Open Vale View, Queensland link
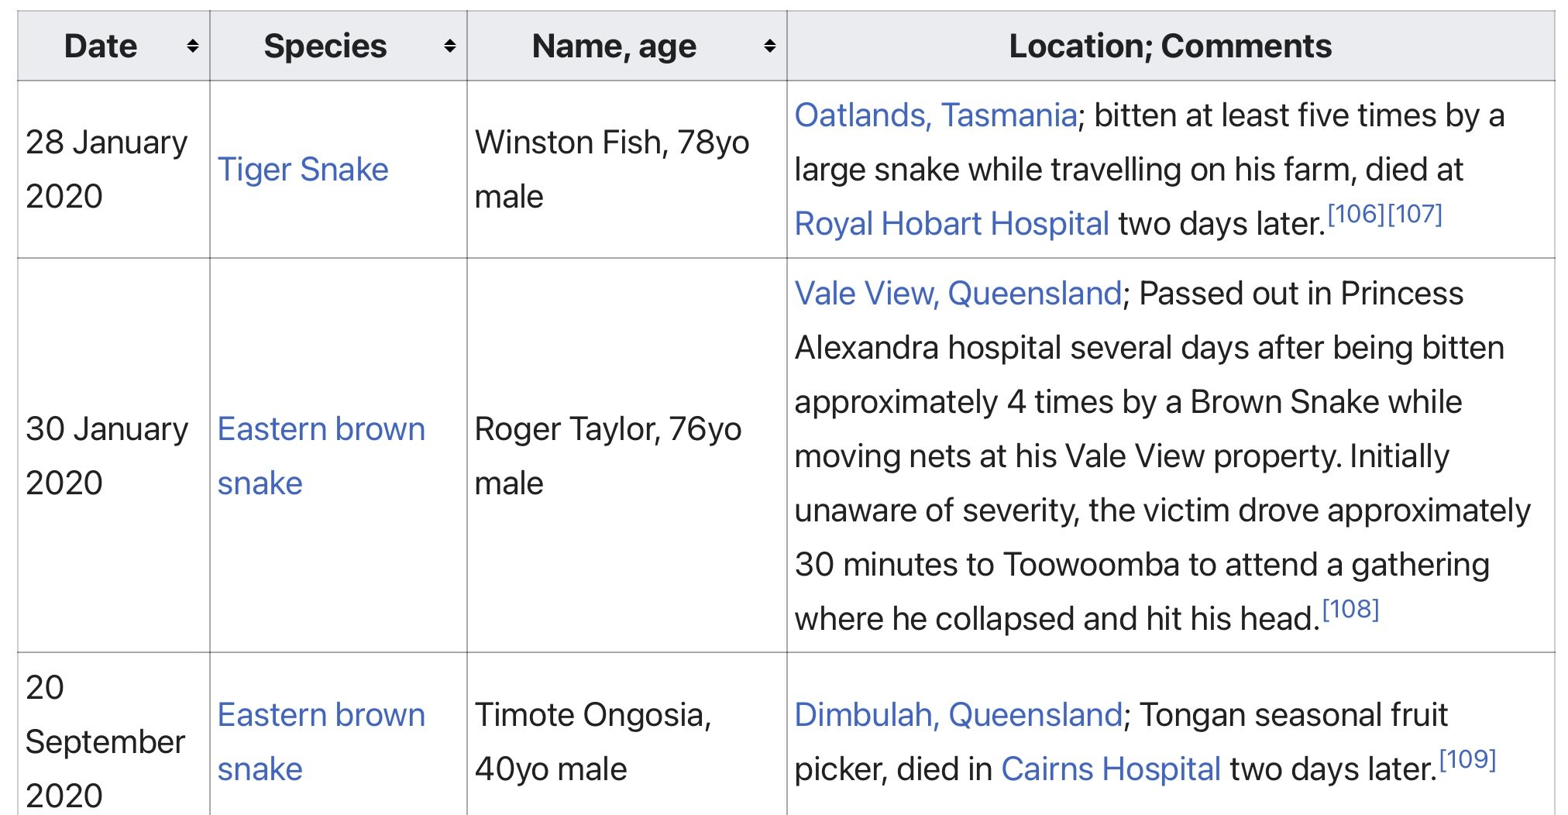Viewport: 1568px width, 815px height. click(958, 294)
